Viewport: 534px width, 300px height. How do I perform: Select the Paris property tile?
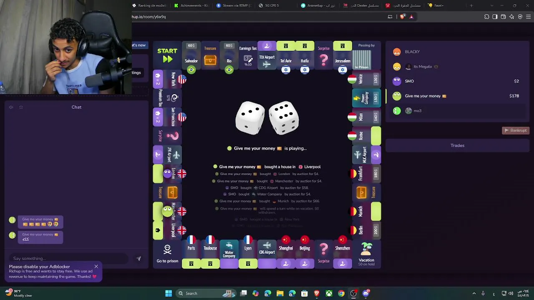[x=191, y=254]
